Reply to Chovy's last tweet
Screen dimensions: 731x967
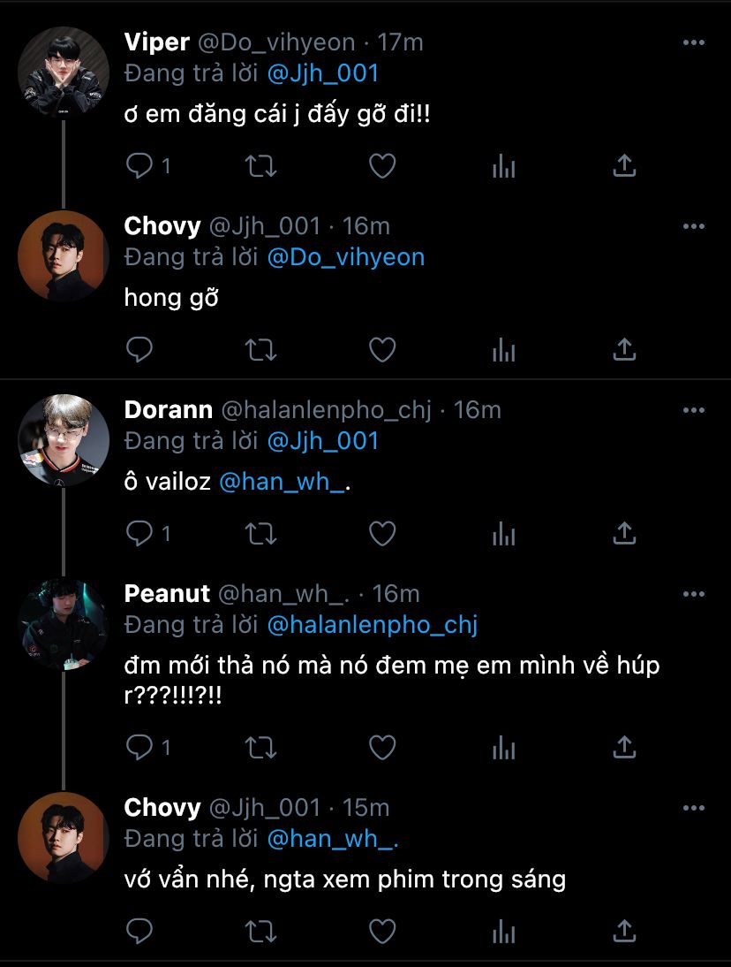tap(140, 931)
